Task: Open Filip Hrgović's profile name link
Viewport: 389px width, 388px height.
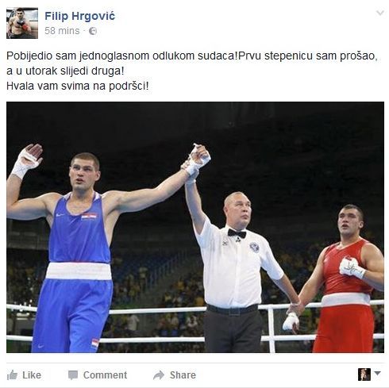Action: pos(80,16)
